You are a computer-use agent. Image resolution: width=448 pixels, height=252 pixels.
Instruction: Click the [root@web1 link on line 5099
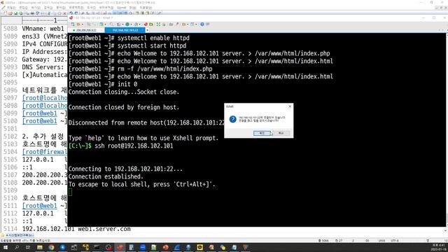click(x=40, y=113)
